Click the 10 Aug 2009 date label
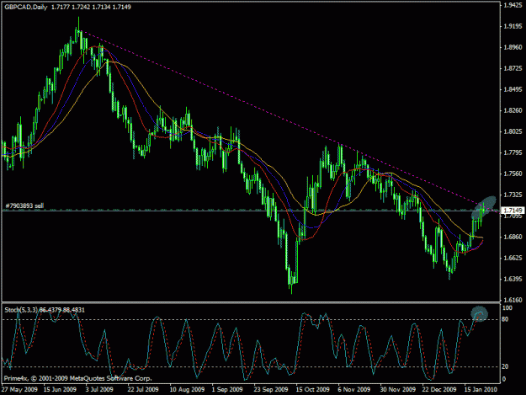This screenshot has height=395, width=526. [x=187, y=390]
